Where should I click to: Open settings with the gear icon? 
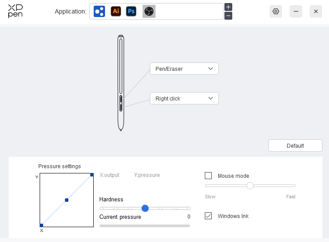click(x=276, y=11)
